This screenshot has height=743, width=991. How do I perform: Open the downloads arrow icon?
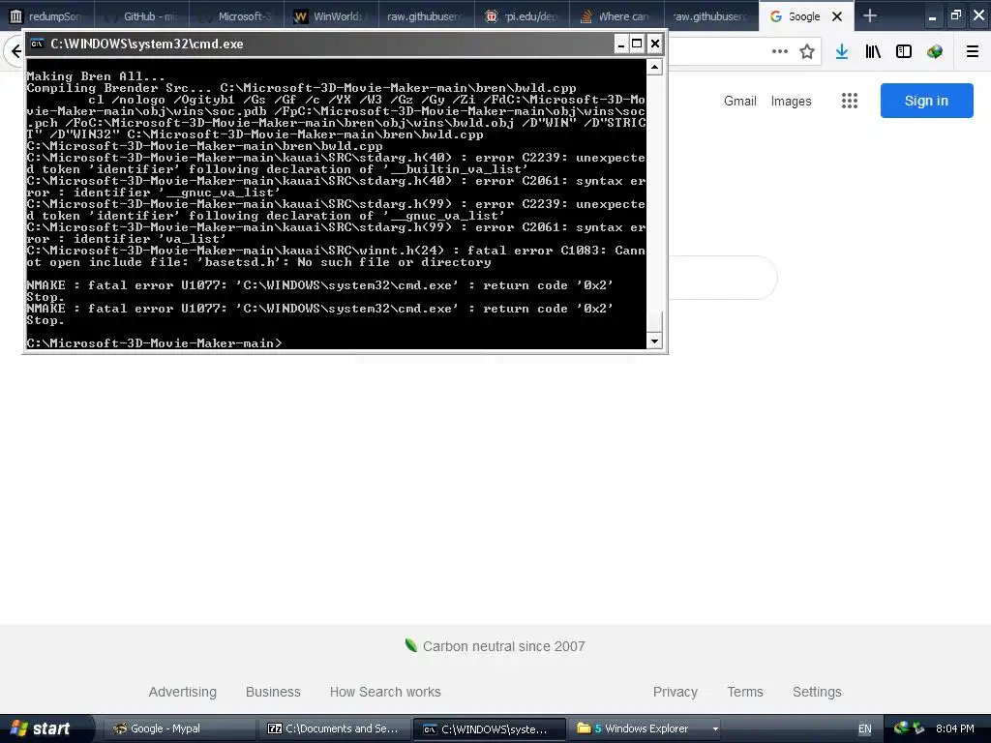[842, 51]
